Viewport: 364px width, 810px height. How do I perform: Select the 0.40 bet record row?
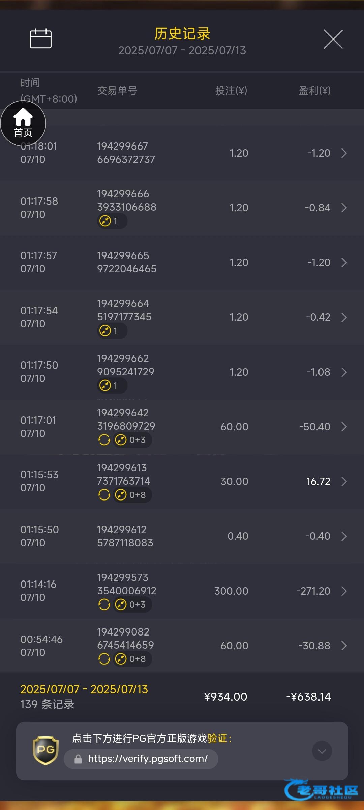click(182, 536)
